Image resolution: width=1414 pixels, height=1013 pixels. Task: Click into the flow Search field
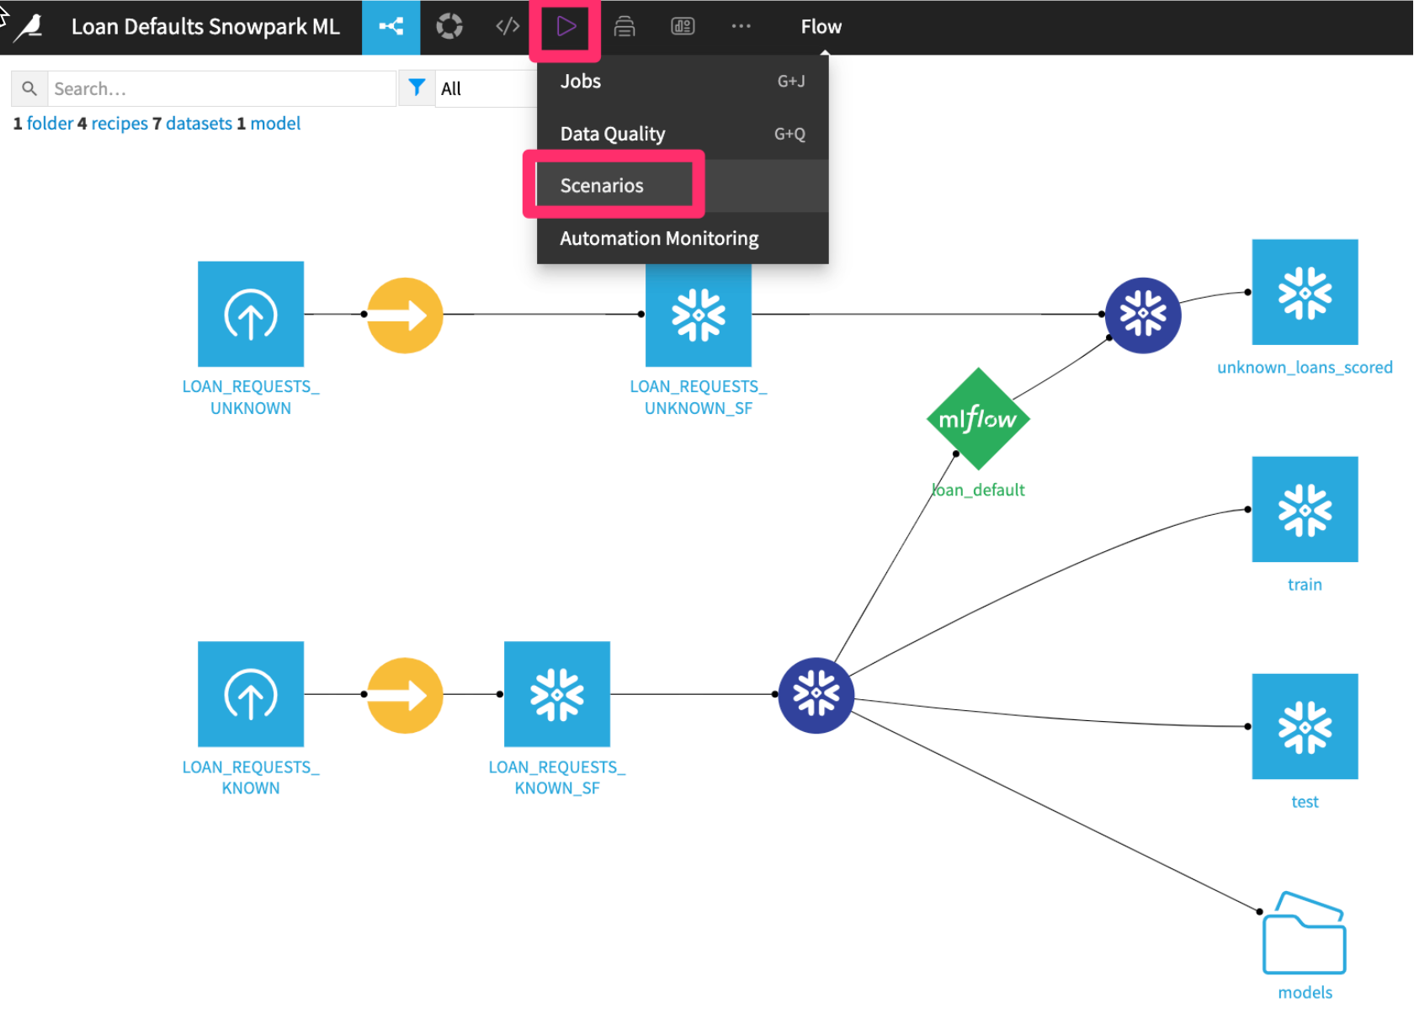pos(219,89)
